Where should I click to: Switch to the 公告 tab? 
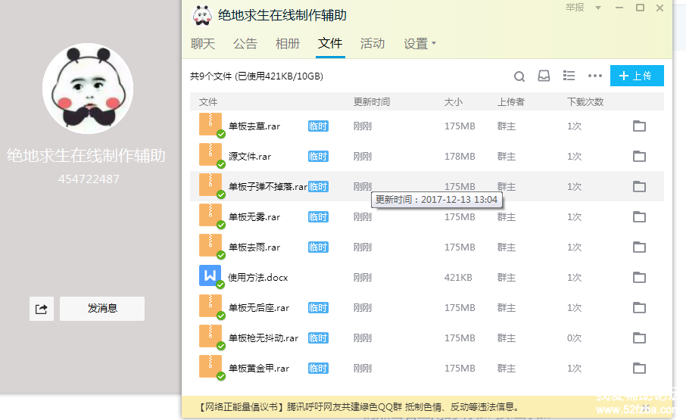point(245,44)
